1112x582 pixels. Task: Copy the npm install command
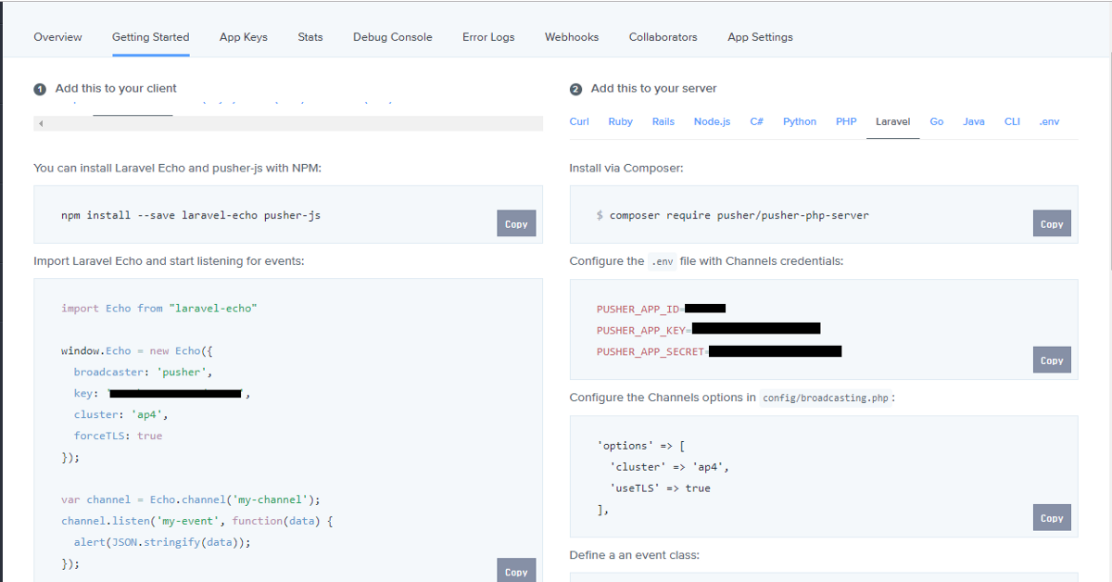(516, 223)
